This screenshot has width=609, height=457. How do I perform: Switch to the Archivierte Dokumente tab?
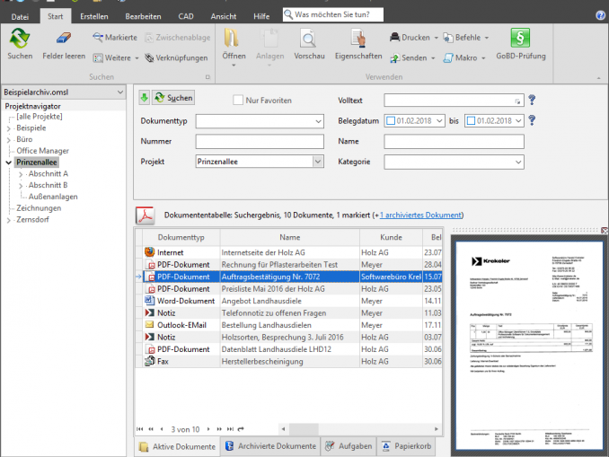(270, 446)
